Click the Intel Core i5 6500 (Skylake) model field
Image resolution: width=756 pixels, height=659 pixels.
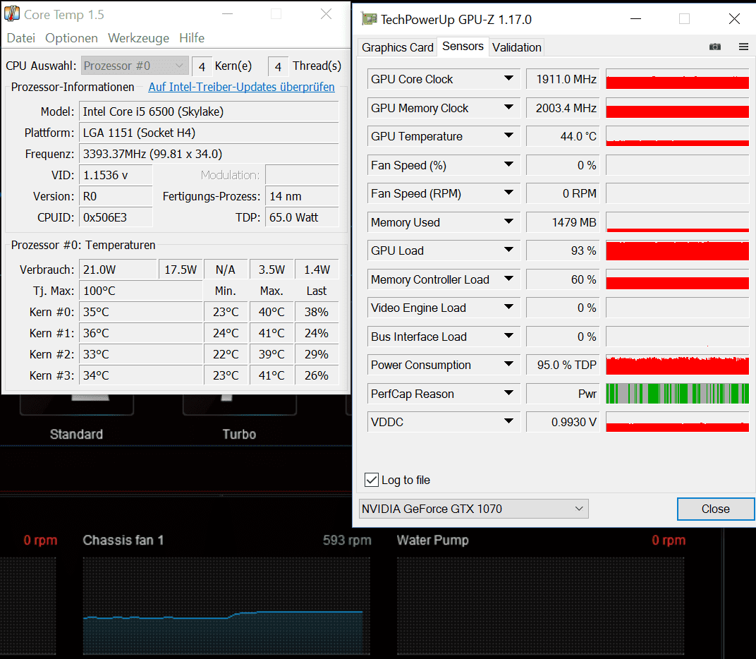(209, 111)
